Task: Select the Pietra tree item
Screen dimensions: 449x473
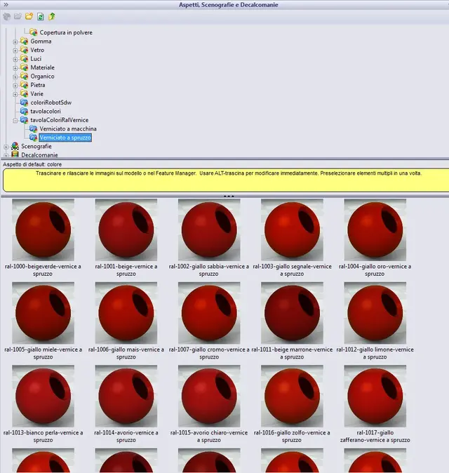Action: point(38,85)
